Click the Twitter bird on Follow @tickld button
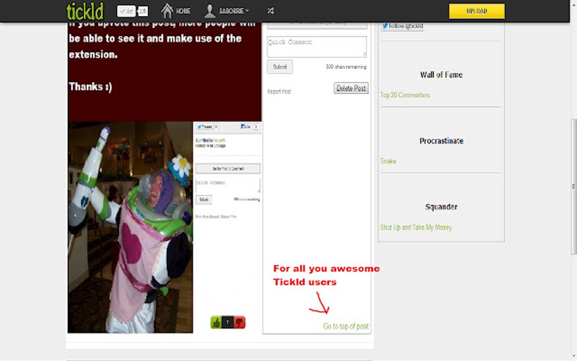The width and height of the screenshot is (577, 361). click(x=385, y=25)
